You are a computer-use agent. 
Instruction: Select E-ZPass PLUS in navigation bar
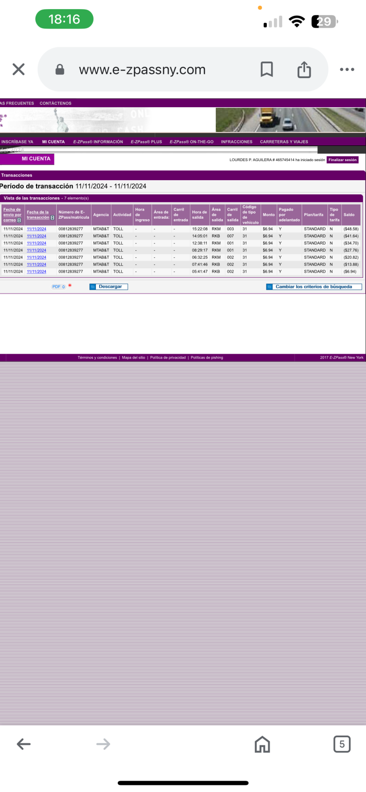tap(146, 142)
